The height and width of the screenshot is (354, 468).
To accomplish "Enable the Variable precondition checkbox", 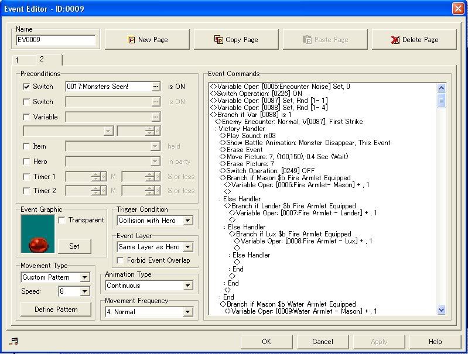I will point(26,117).
